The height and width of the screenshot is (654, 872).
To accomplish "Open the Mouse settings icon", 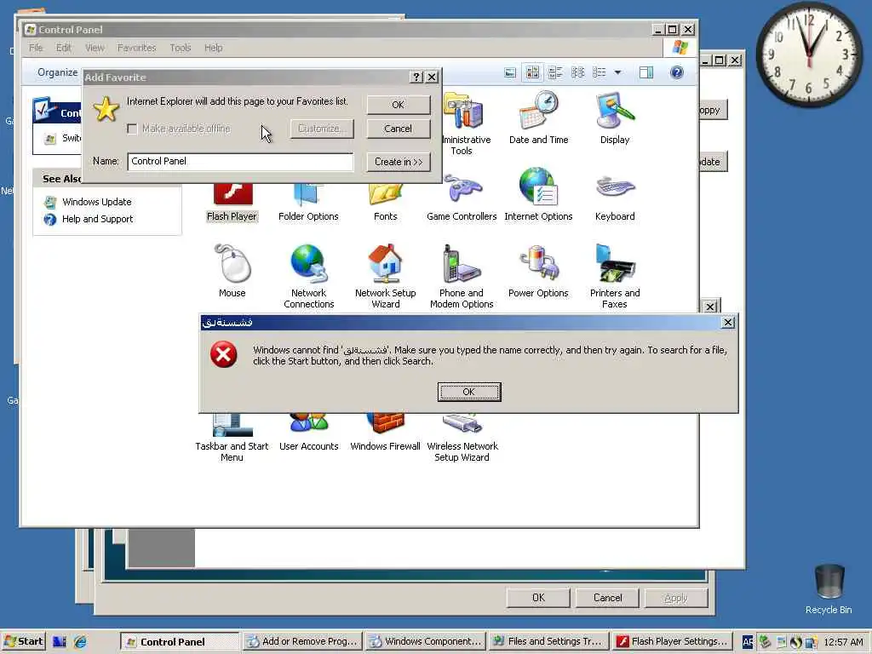I will pos(232,271).
